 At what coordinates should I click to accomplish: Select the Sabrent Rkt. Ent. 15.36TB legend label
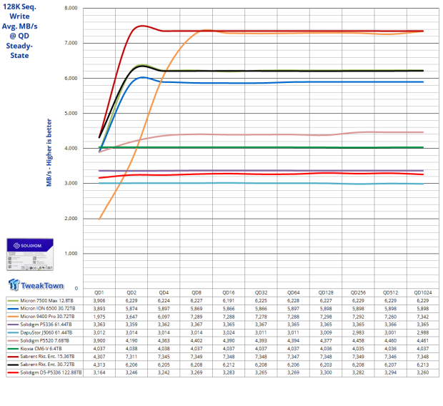coord(47,357)
